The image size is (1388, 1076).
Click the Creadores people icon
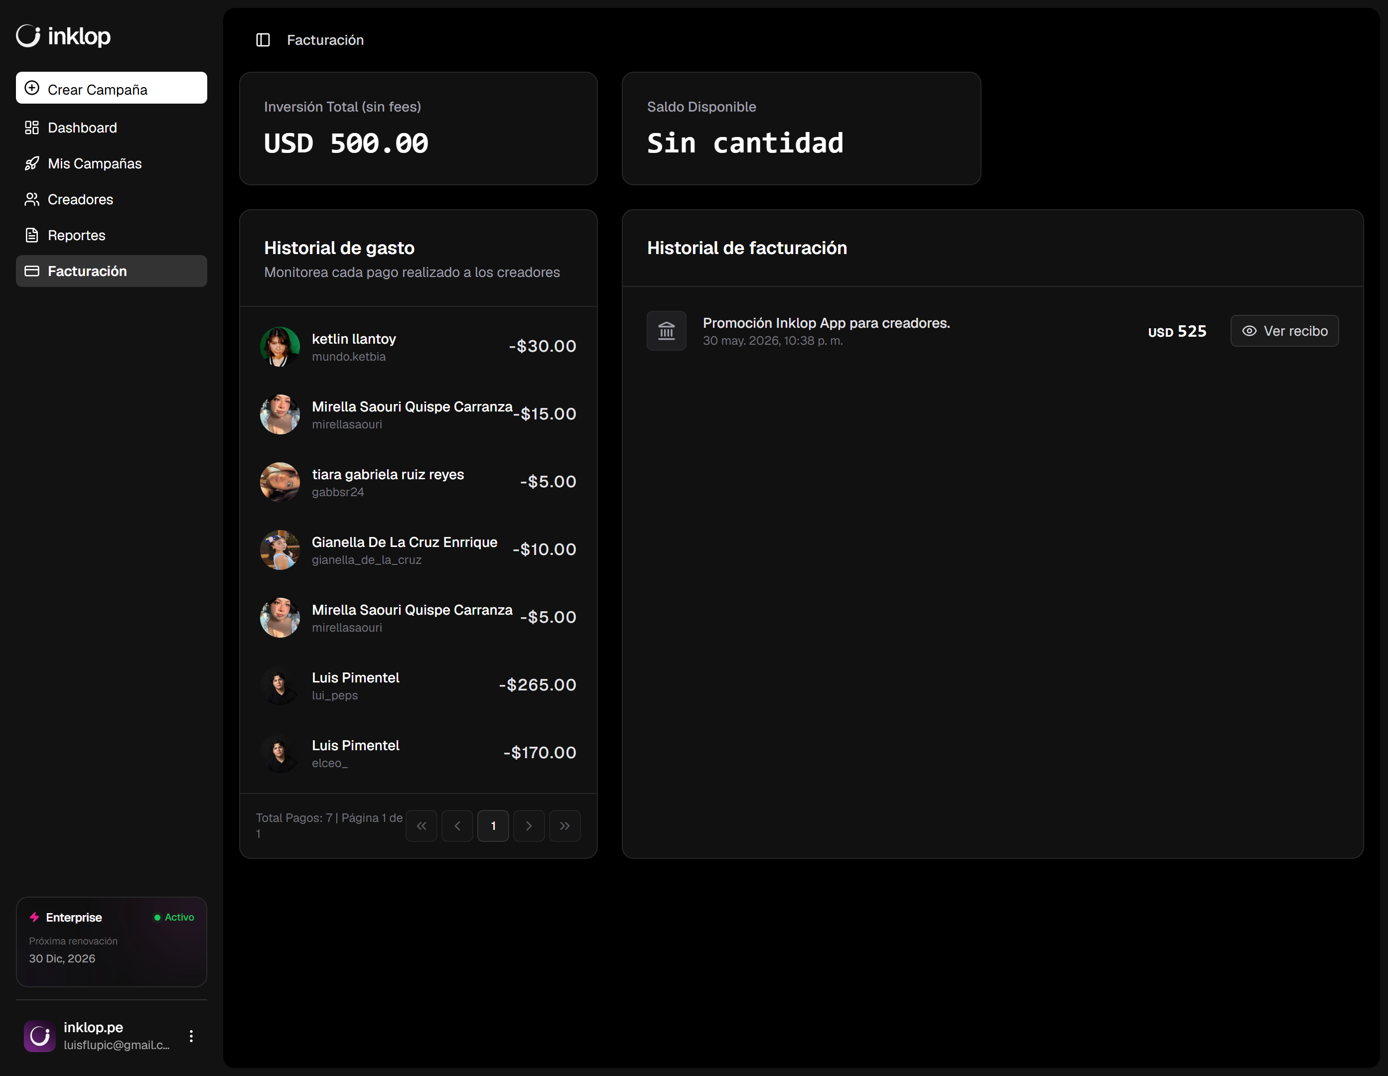[x=32, y=200]
